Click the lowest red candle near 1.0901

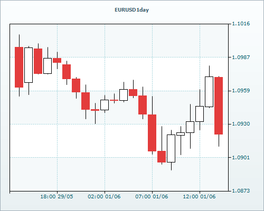(162, 157)
